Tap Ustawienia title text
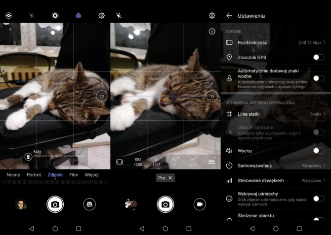This screenshot has height=235, width=331. click(251, 16)
